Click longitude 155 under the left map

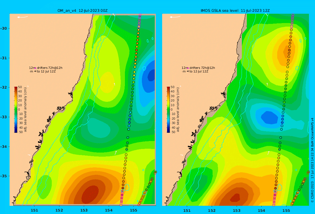[x=134, y=210]
